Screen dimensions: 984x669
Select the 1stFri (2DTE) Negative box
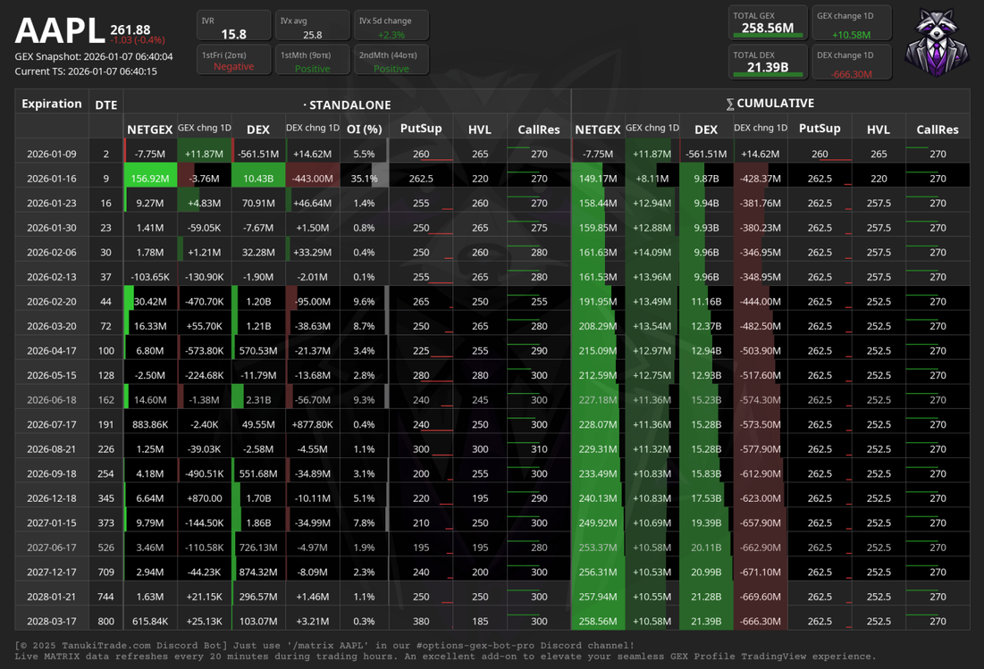click(x=233, y=60)
